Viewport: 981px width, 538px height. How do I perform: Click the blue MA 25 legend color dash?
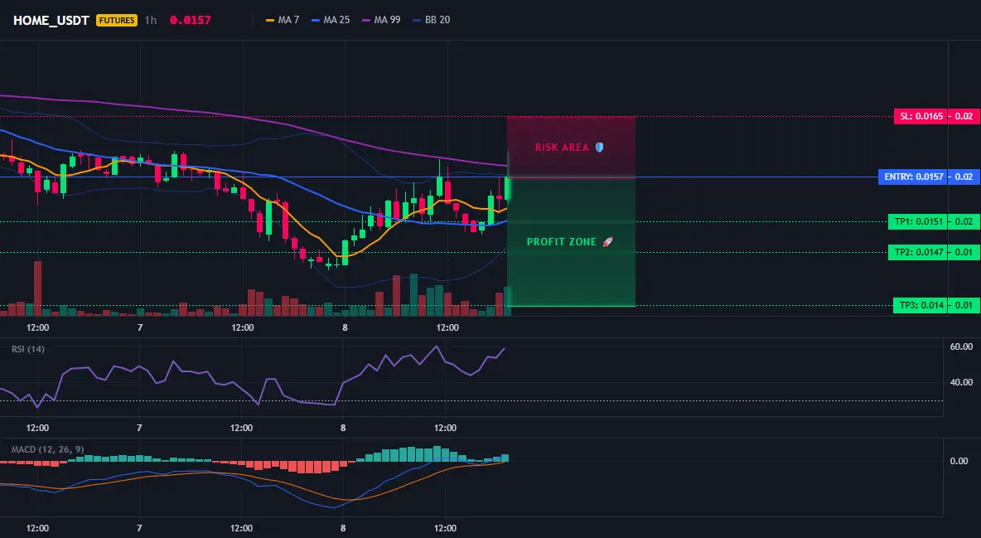coord(316,21)
